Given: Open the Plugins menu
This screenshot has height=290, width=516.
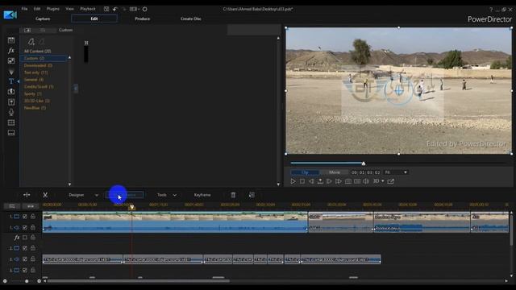Looking at the screenshot, I should [53, 9].
